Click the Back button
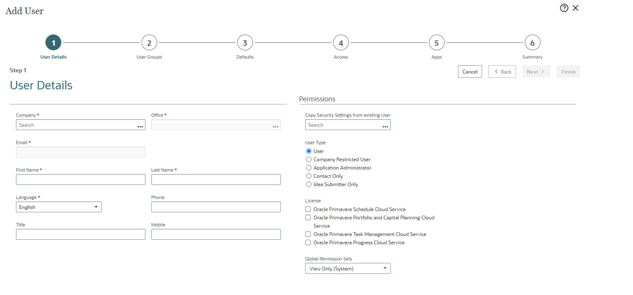This screenshot has height=295, width=633. click(x=502, y=72)
